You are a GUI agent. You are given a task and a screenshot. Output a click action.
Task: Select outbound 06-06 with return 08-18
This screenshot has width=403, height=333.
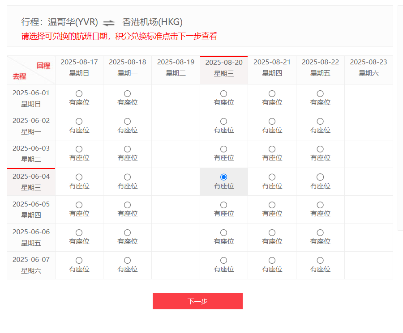pos(127,233)
